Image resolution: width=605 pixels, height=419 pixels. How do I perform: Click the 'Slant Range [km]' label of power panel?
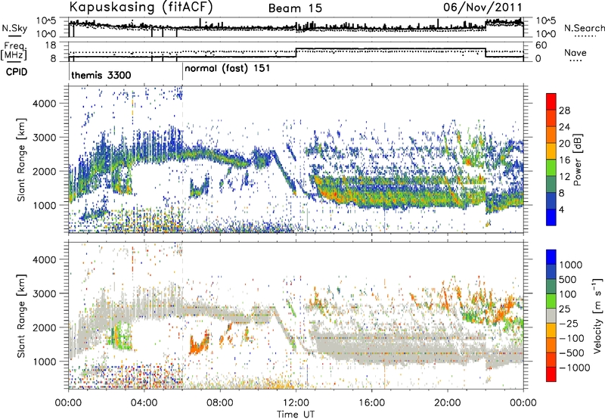(x=22, y=160)
